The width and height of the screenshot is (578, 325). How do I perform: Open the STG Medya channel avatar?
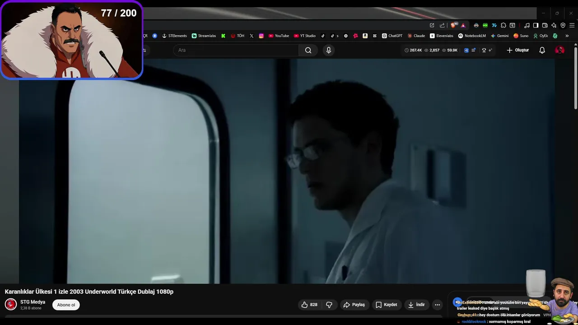tap(11, 305)
